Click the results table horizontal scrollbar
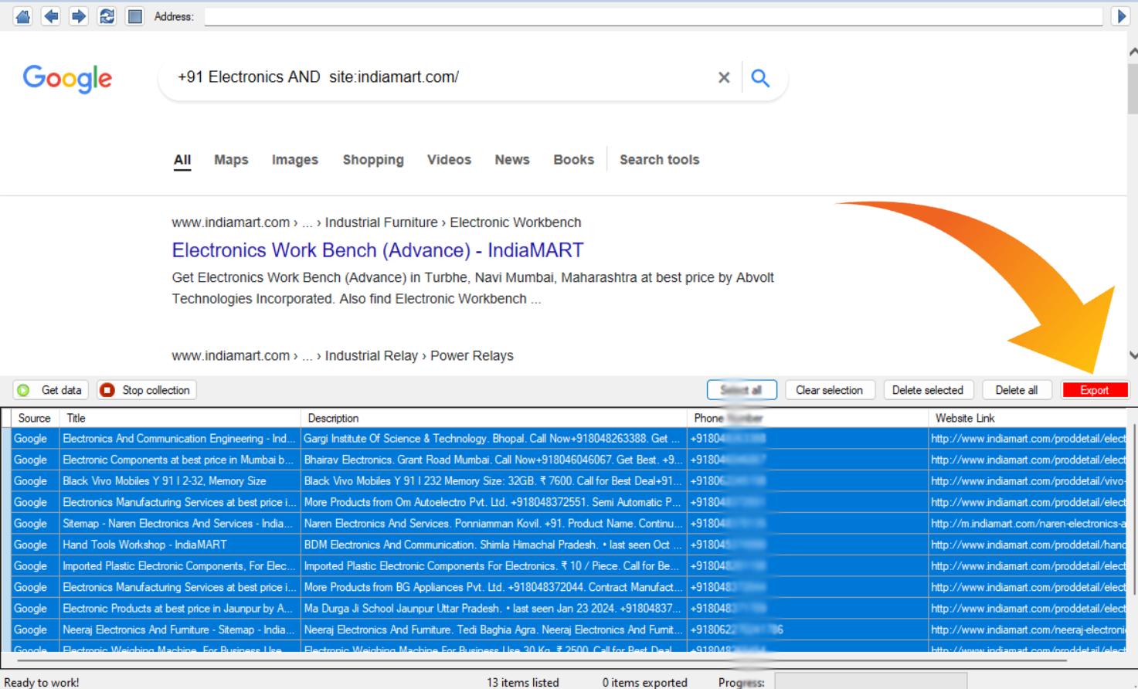 coord(541,661)
